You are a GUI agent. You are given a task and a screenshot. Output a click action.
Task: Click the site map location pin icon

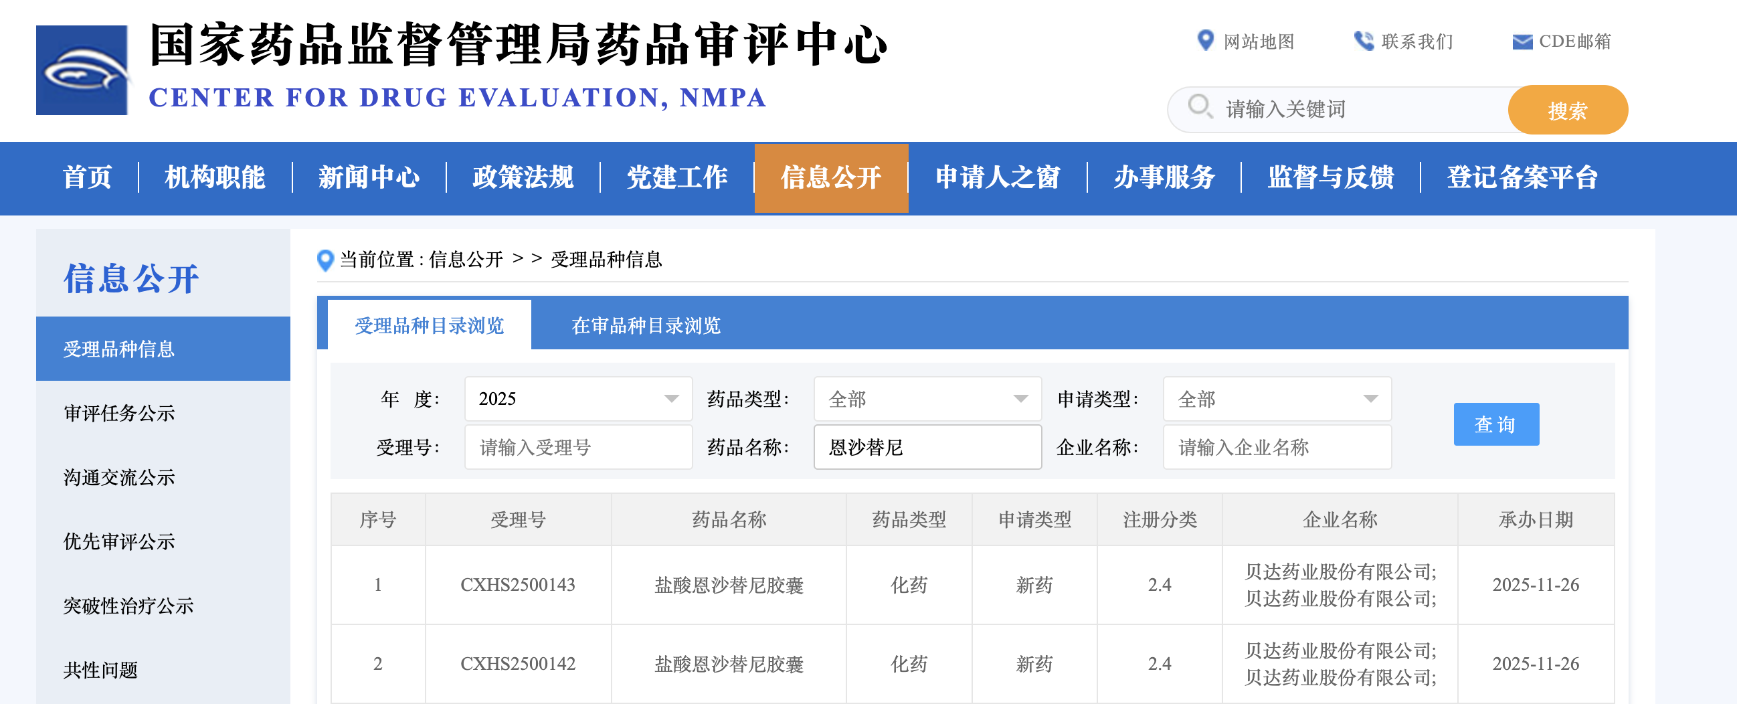1204,41
